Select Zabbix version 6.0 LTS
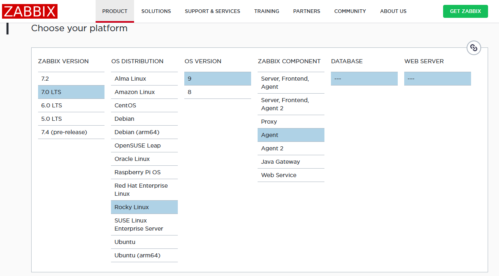This screenshot has width=499, height=276. tap(71, 105)
